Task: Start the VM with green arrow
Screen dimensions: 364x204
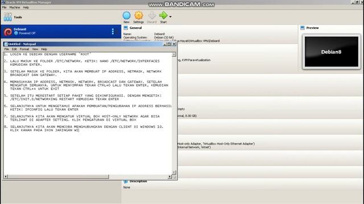Action: 163,15
